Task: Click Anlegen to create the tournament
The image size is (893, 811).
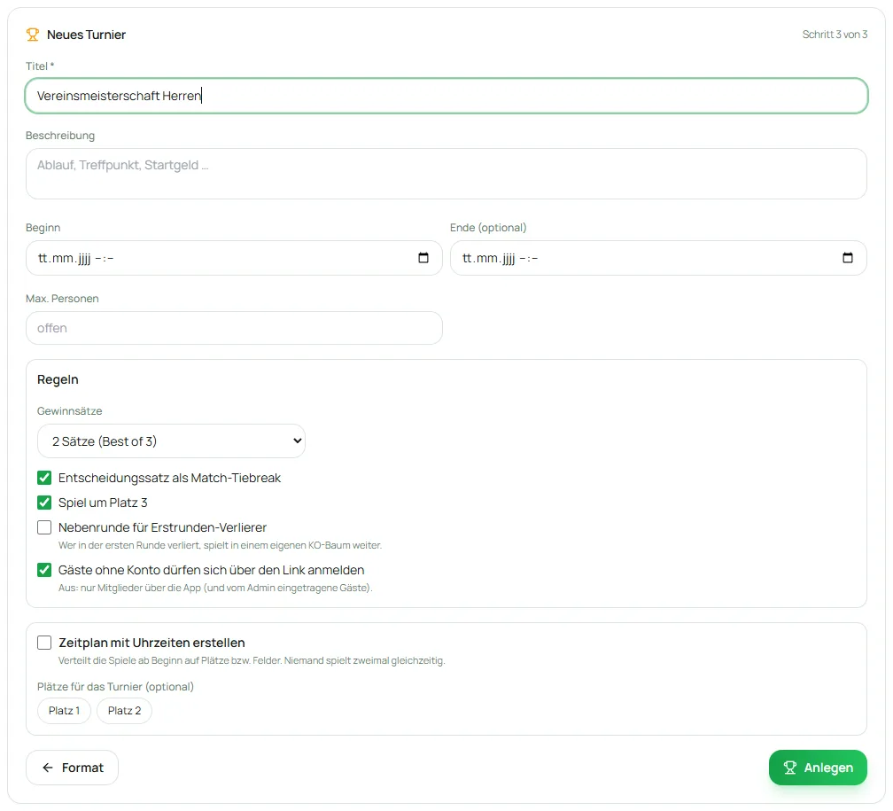Action: [x=818, y=768]
